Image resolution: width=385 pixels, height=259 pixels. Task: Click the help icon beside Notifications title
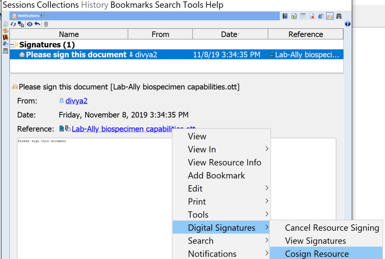click(42, 16)
